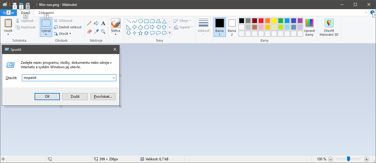The image size is (376, 163).
Task: Pick the purple palette swatch
Action: [300, 21]
